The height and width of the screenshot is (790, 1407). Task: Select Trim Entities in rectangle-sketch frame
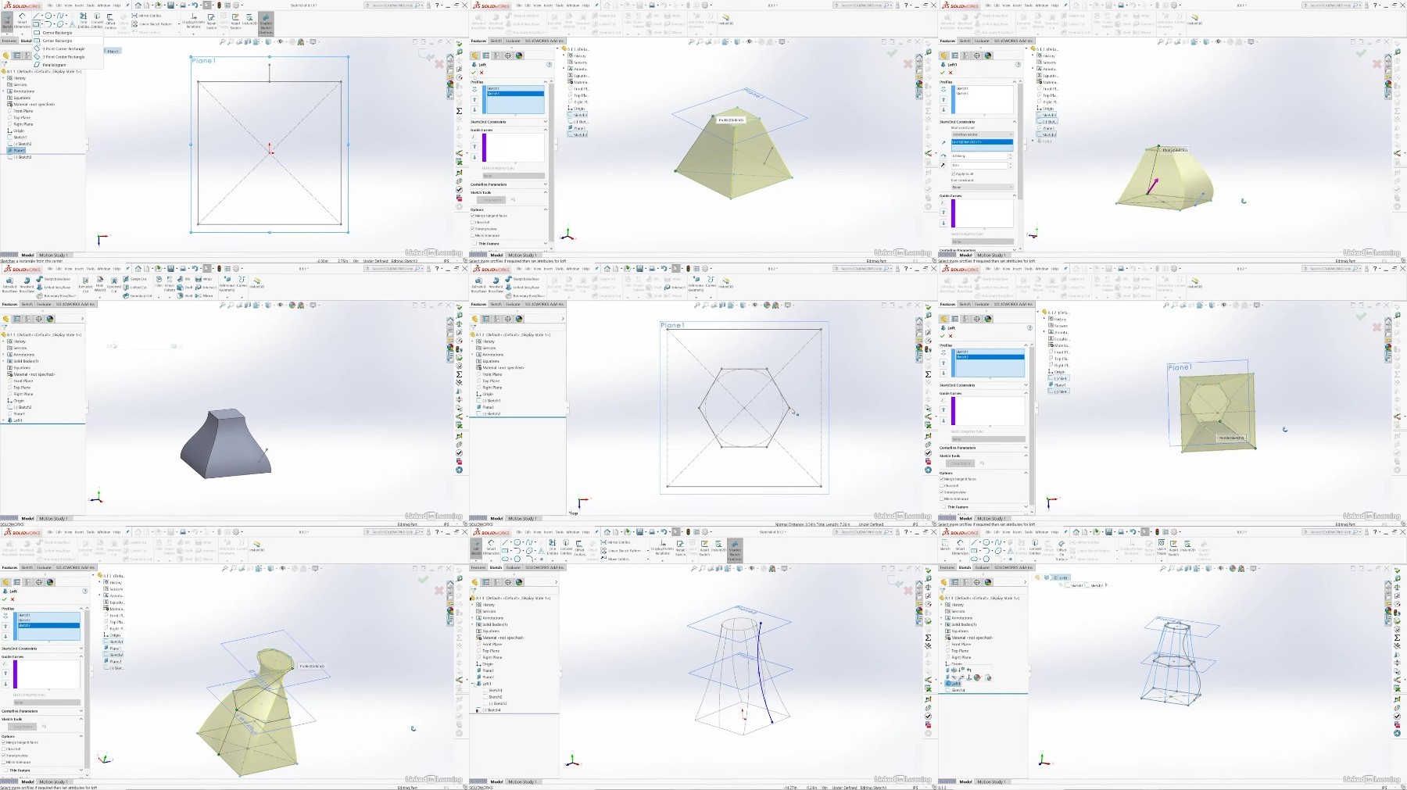83,20
